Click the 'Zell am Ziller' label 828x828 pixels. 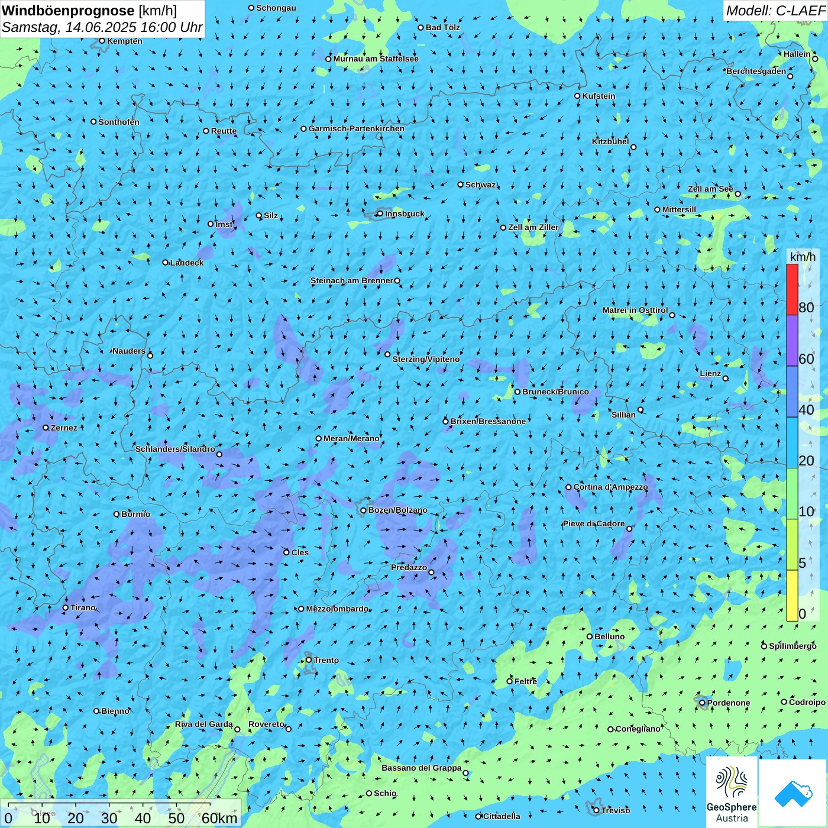pyautogui.click(x=533, y=227)
